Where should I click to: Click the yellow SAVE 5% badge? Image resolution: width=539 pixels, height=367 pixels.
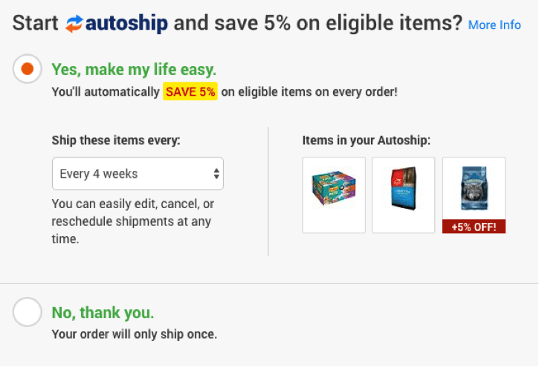(190, 92)
